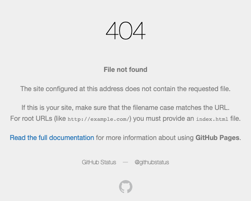Click the words For root URLs
This screenshot has height=201, width=251.
tap(31, 119)
